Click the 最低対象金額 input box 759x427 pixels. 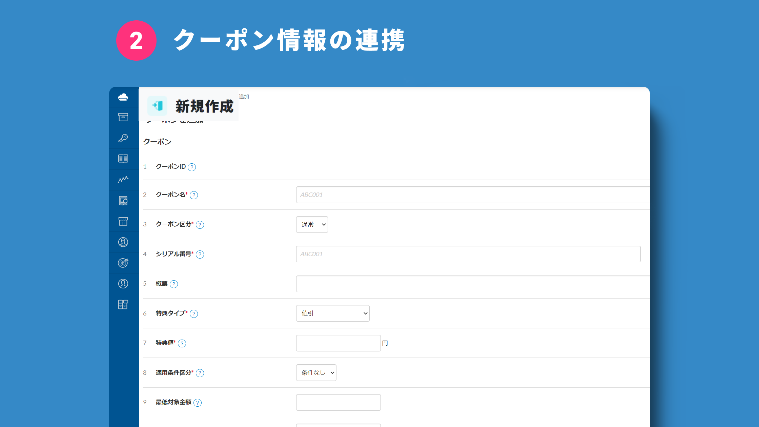pyautogui.click(x=338, y=402)
